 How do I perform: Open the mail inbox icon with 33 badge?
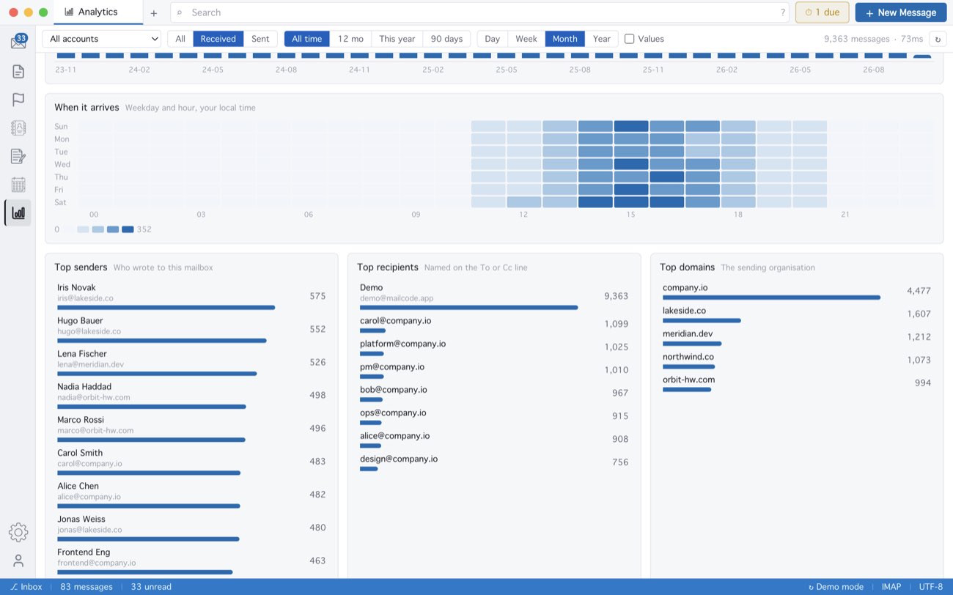pyautogui.click(x=18, y=42)
